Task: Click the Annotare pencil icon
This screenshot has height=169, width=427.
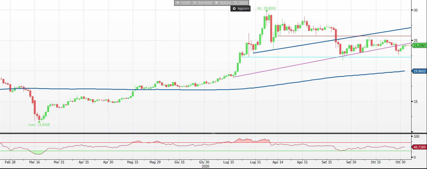Action: point(195,3)
